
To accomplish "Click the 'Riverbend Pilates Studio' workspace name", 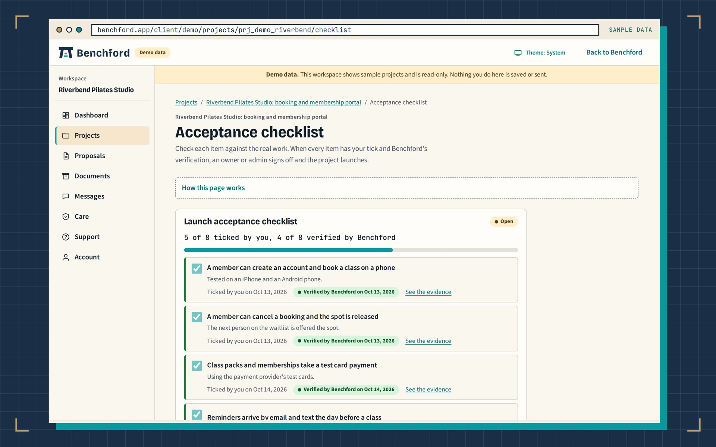I will tap(96, 90).
